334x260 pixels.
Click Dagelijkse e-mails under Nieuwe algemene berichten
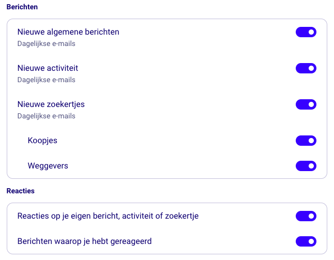coord(46,44)
